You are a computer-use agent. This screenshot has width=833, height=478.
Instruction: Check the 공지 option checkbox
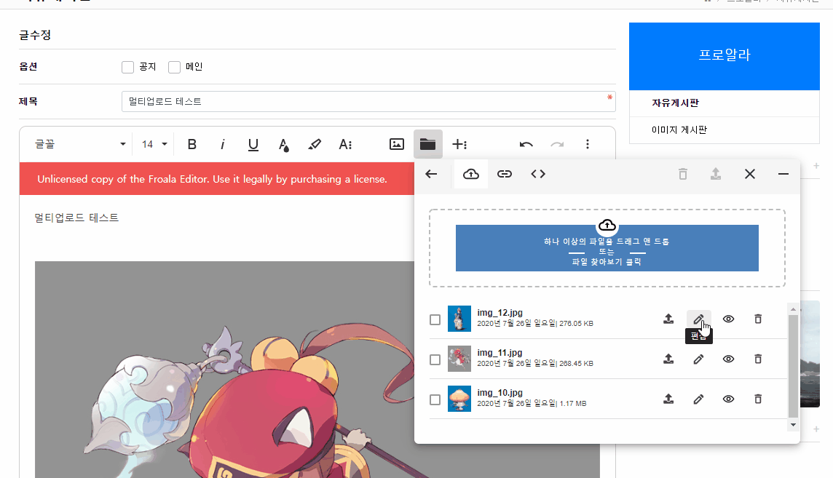(128, 67)
